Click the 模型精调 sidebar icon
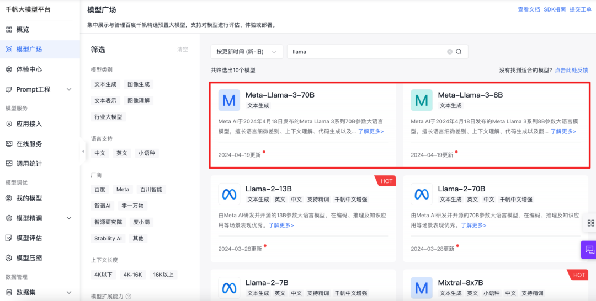The width and height of the screenshot is (596, 301). tap(9, 218)
